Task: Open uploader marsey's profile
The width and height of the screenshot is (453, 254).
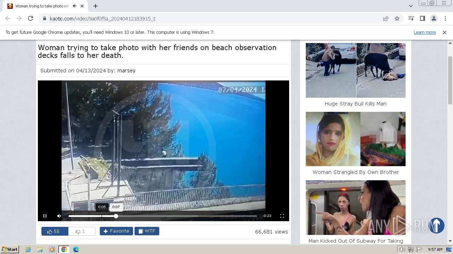Action: (126, 71)
